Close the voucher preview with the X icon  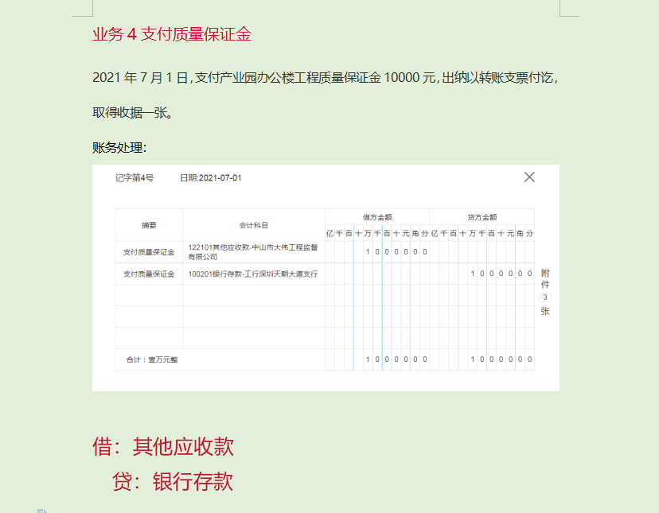pyautogui.click(x=528, y=177)
